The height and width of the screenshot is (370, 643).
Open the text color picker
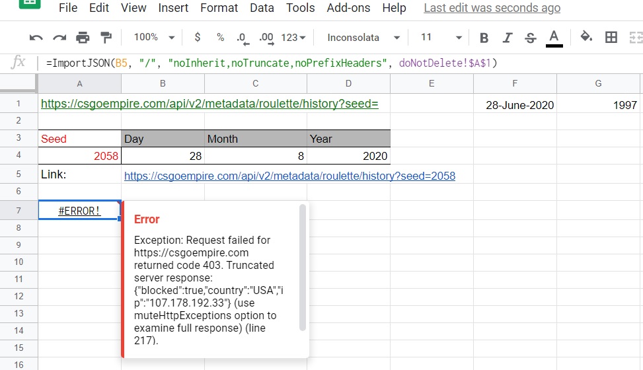coord(554,38)
